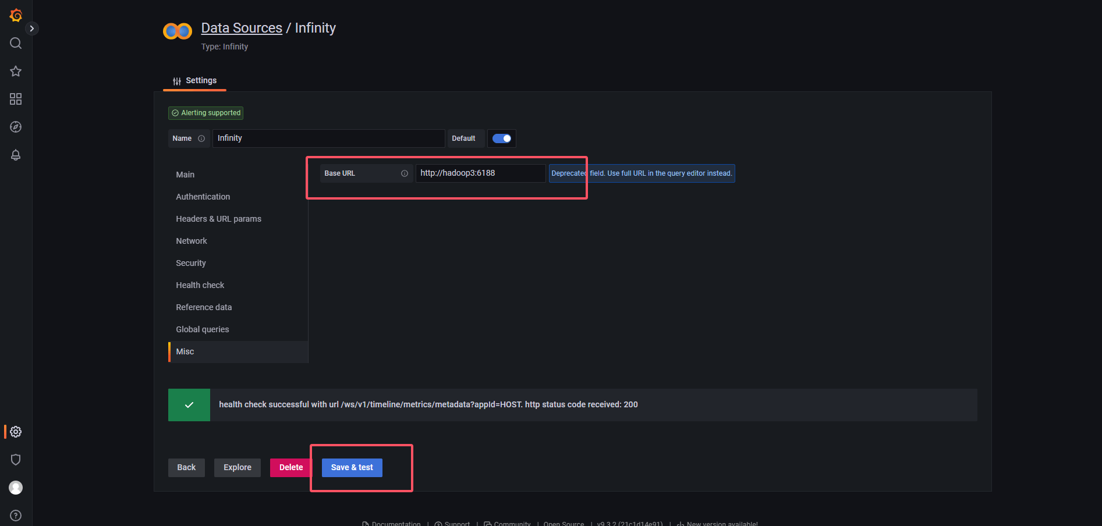Click the Alerting supported badge
Viewport: 1102px width, 526px height.
click(205, 113)
